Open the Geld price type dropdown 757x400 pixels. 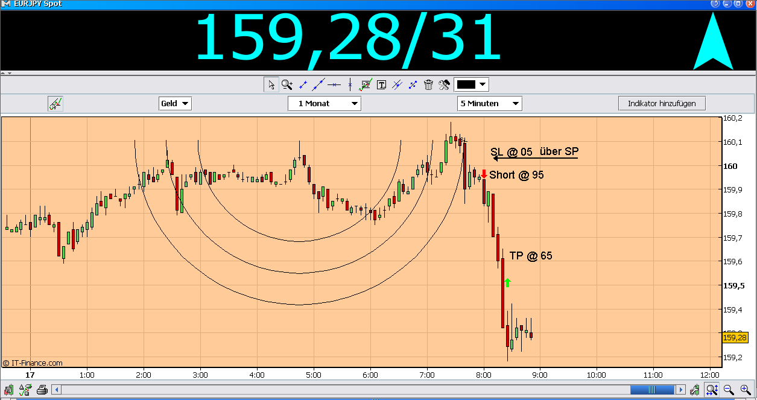coord(175,104)
